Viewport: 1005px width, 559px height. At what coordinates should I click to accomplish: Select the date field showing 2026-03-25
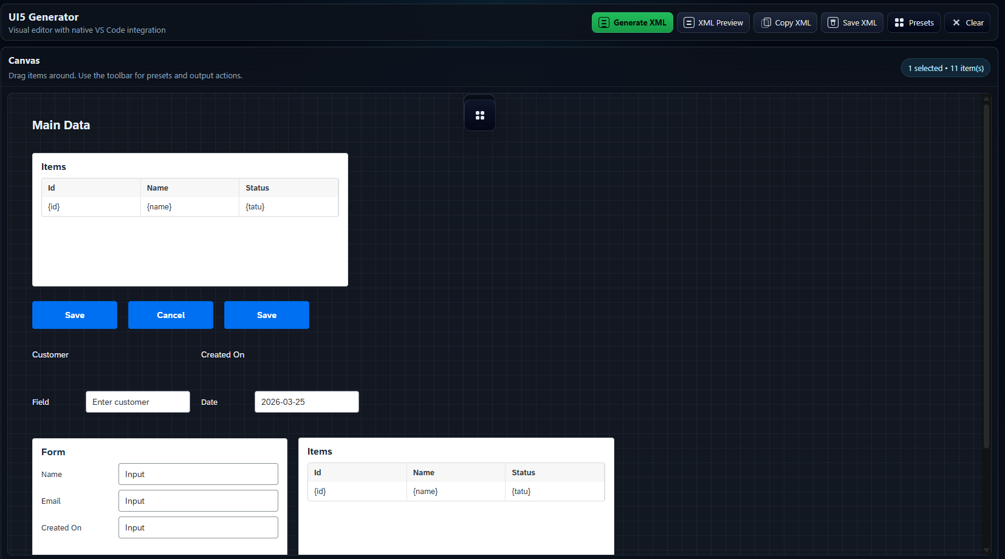[307, 402]
